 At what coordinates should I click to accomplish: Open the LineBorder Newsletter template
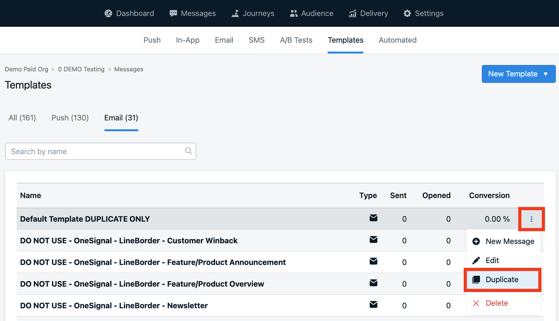pos(114,306)
